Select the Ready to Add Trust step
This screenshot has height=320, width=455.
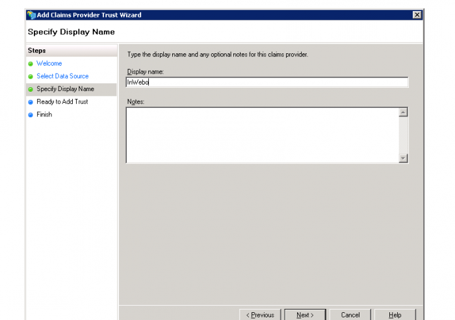coord(62,102)
